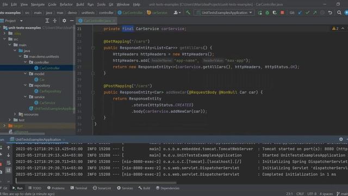Expand the test folder
Image resolution: width=348 pixels, height=196 pixels.
click(10, 120)
